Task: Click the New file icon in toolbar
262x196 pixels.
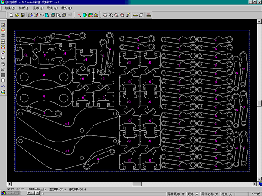Action: pyautogui.click(x=11, y=15)
